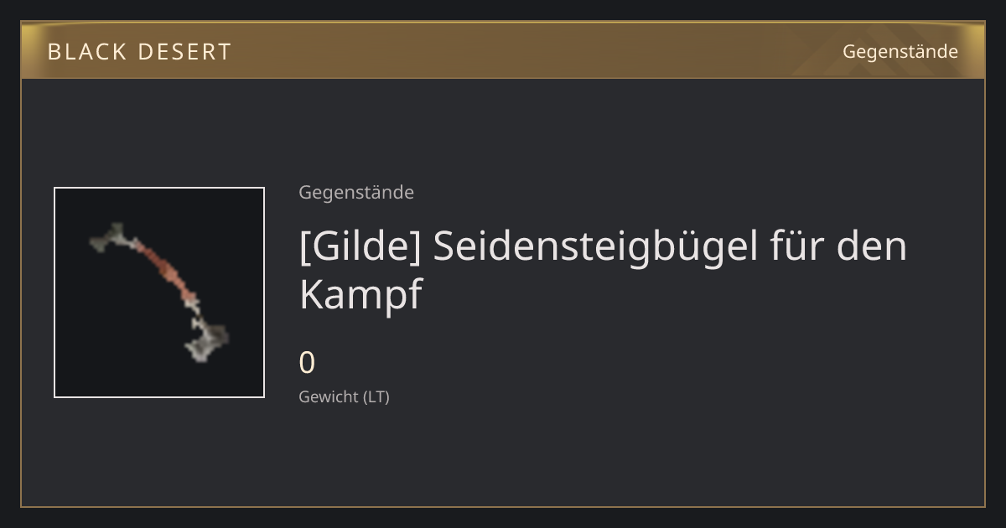
Task: Select the Gegenstände tab in the header
Action: (900, 51)
